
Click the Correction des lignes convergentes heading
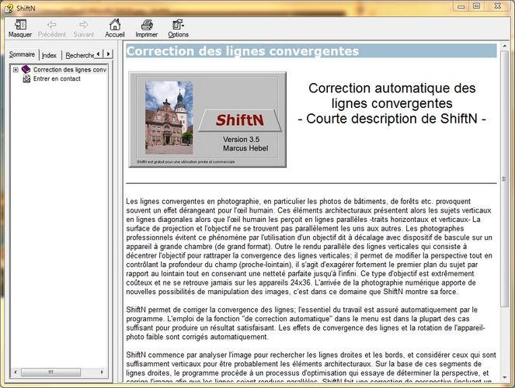(x=242, y=52)
